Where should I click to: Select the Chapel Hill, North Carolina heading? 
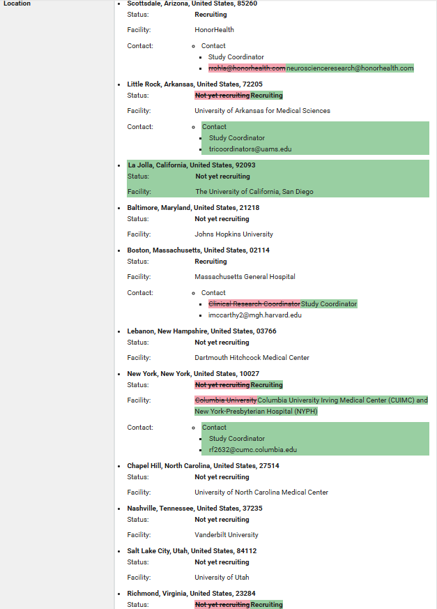click(203, 466)
